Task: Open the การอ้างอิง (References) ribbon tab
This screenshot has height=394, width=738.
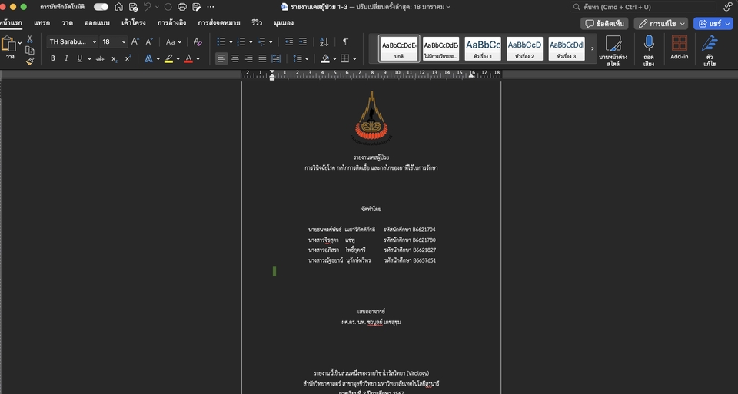Action: pyautogui.click(x=171, y=22)
